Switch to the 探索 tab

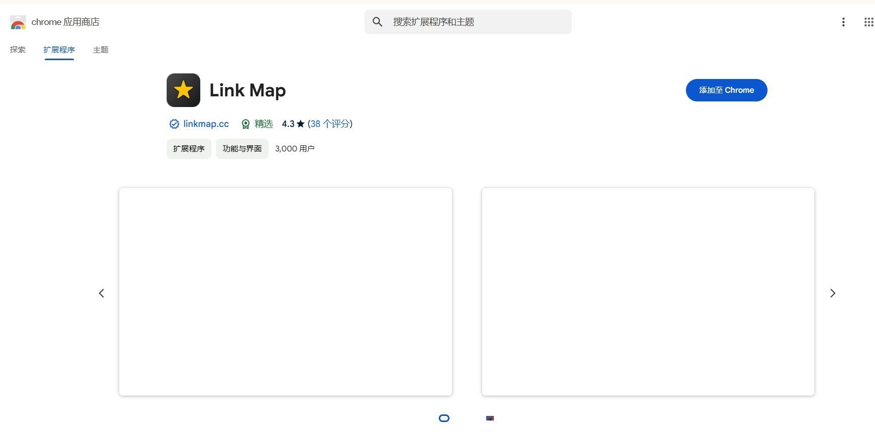[x=18, y=49]
